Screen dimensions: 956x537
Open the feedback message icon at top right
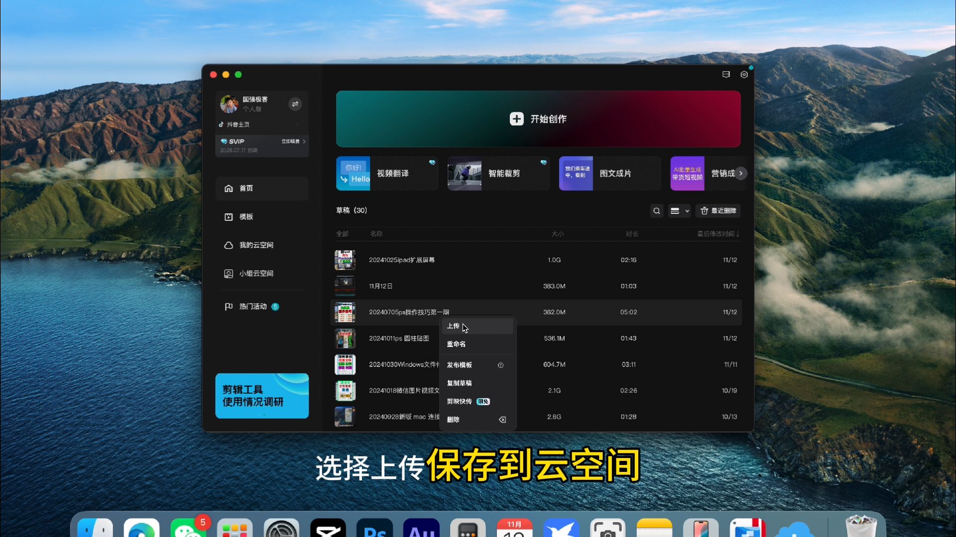click(726, 75)
